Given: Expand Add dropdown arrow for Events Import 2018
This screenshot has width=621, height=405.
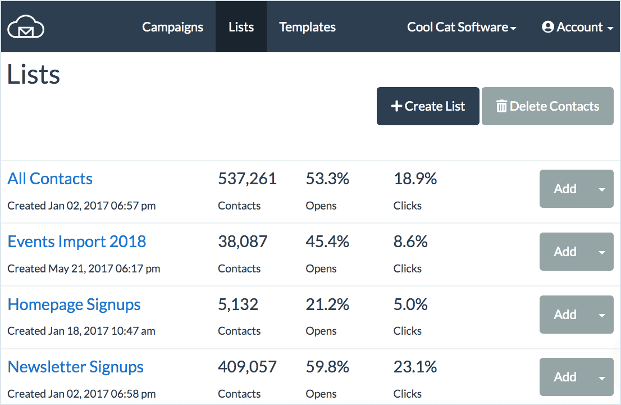Looking at the screenshot, I should (x=602, y=252).
